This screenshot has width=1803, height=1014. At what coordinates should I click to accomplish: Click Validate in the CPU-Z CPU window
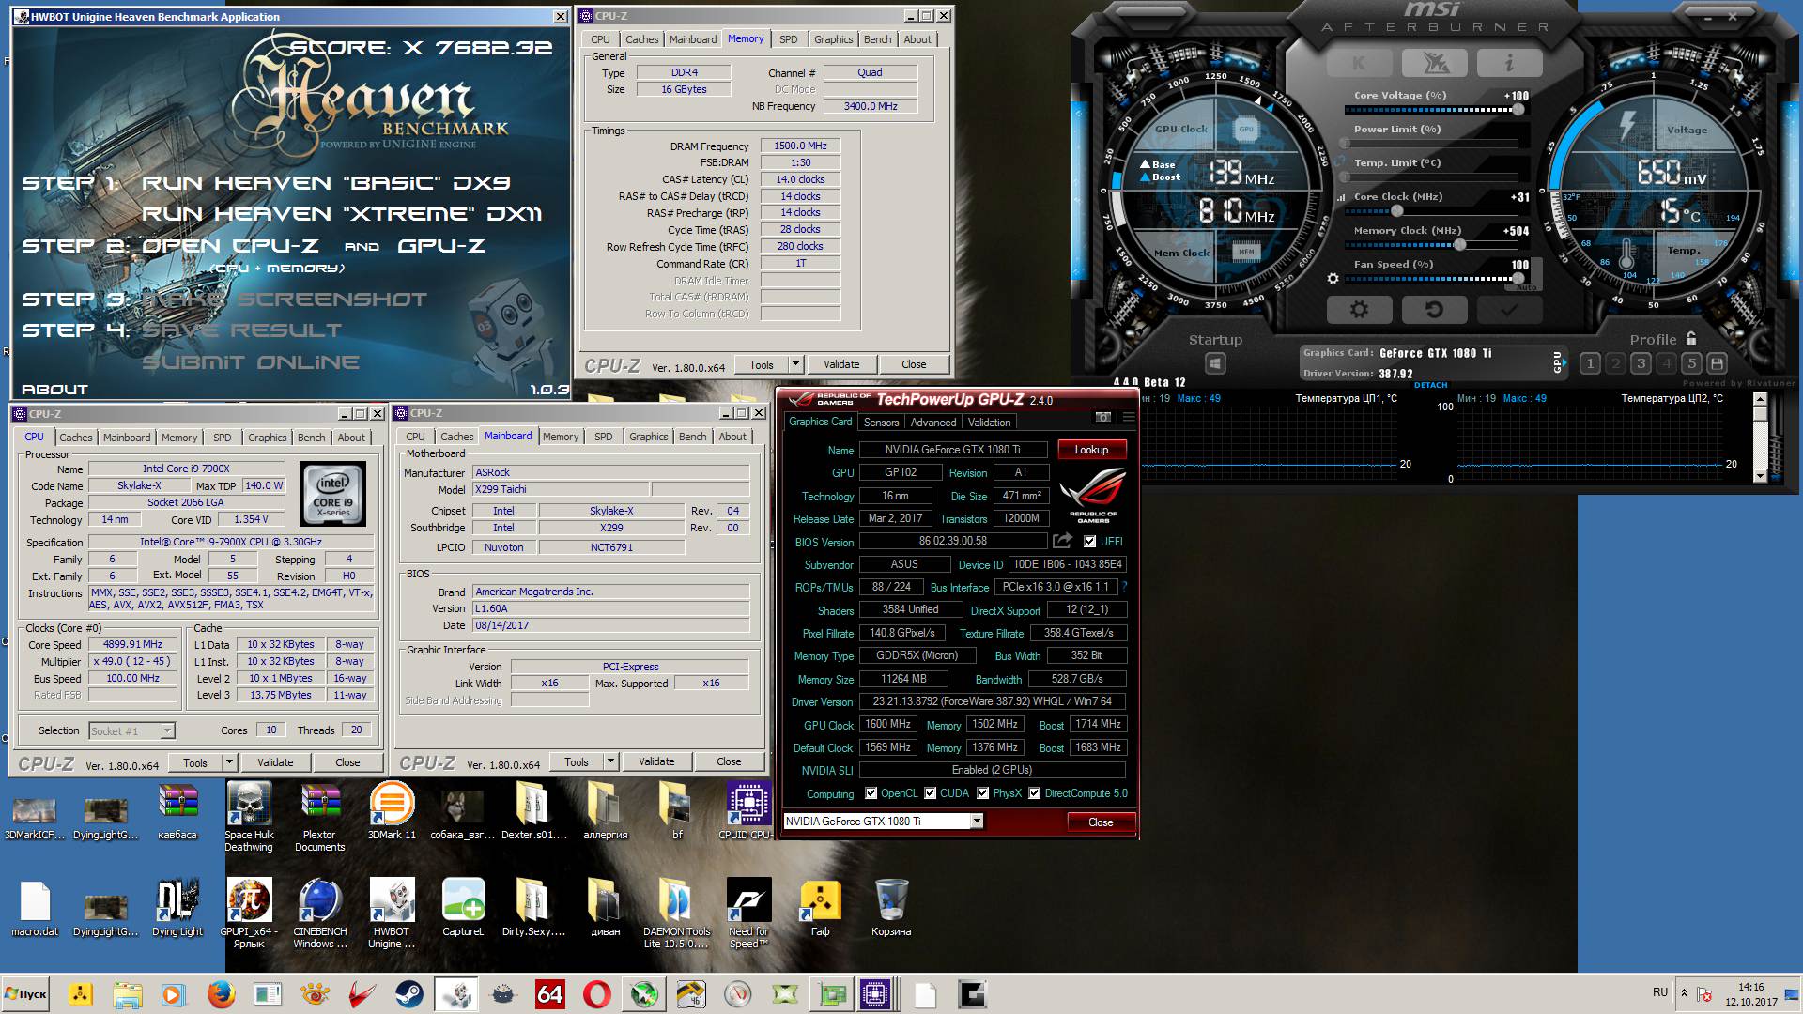coord(275,762)
